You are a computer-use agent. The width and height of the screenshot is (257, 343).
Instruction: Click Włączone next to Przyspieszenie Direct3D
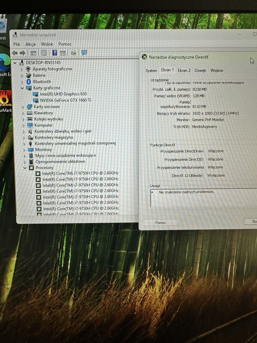click(x=216, y=159)
